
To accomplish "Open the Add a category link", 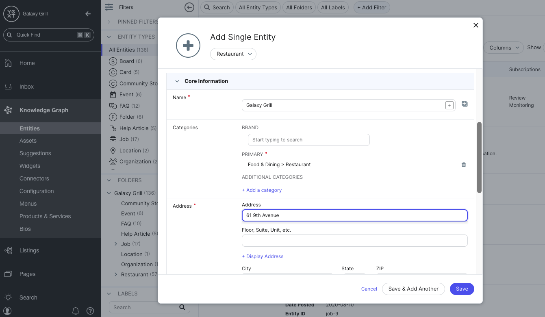I will pyautogui.click(x=262, y=190).
